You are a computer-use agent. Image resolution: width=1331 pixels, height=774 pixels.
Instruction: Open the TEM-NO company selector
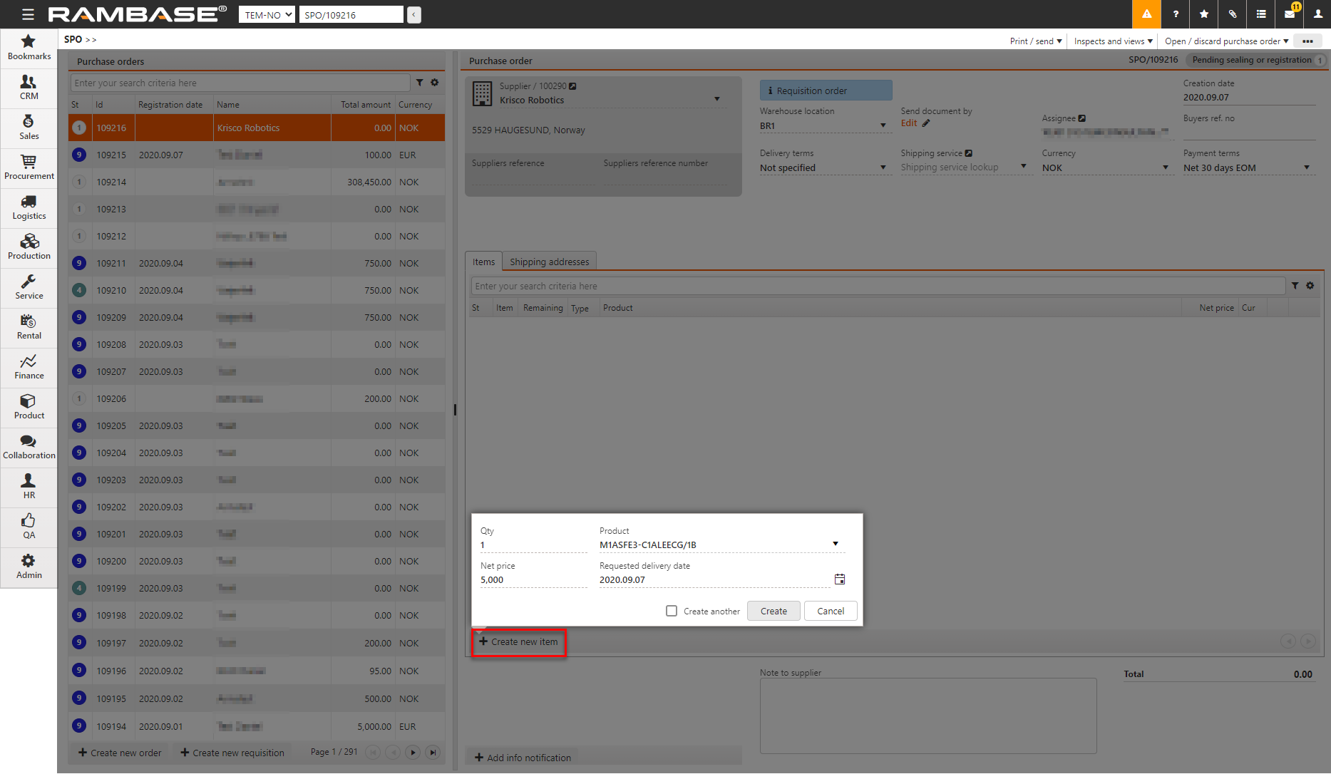[x=267, y=15]
